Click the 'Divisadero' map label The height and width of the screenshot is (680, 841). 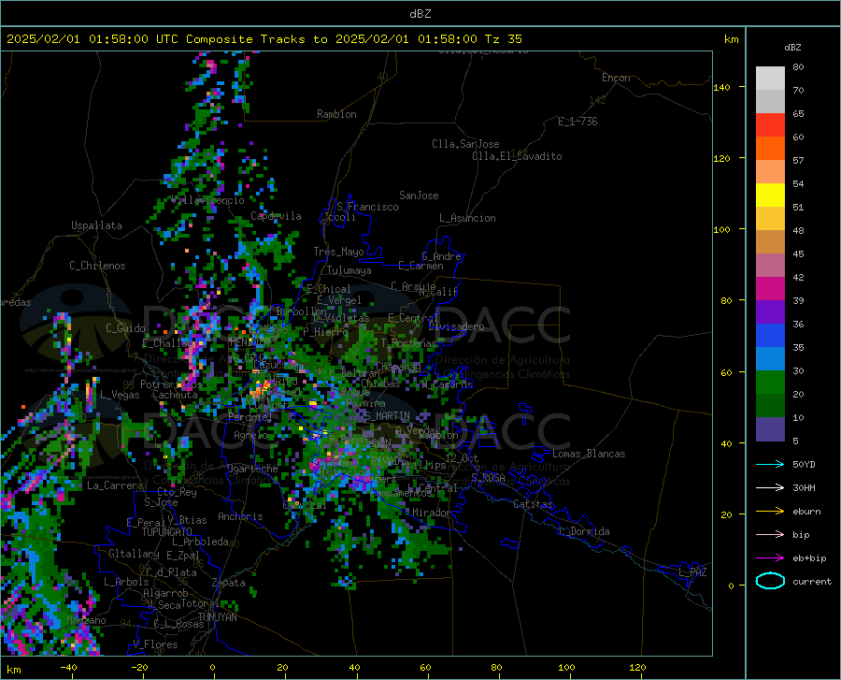point(456,326)
